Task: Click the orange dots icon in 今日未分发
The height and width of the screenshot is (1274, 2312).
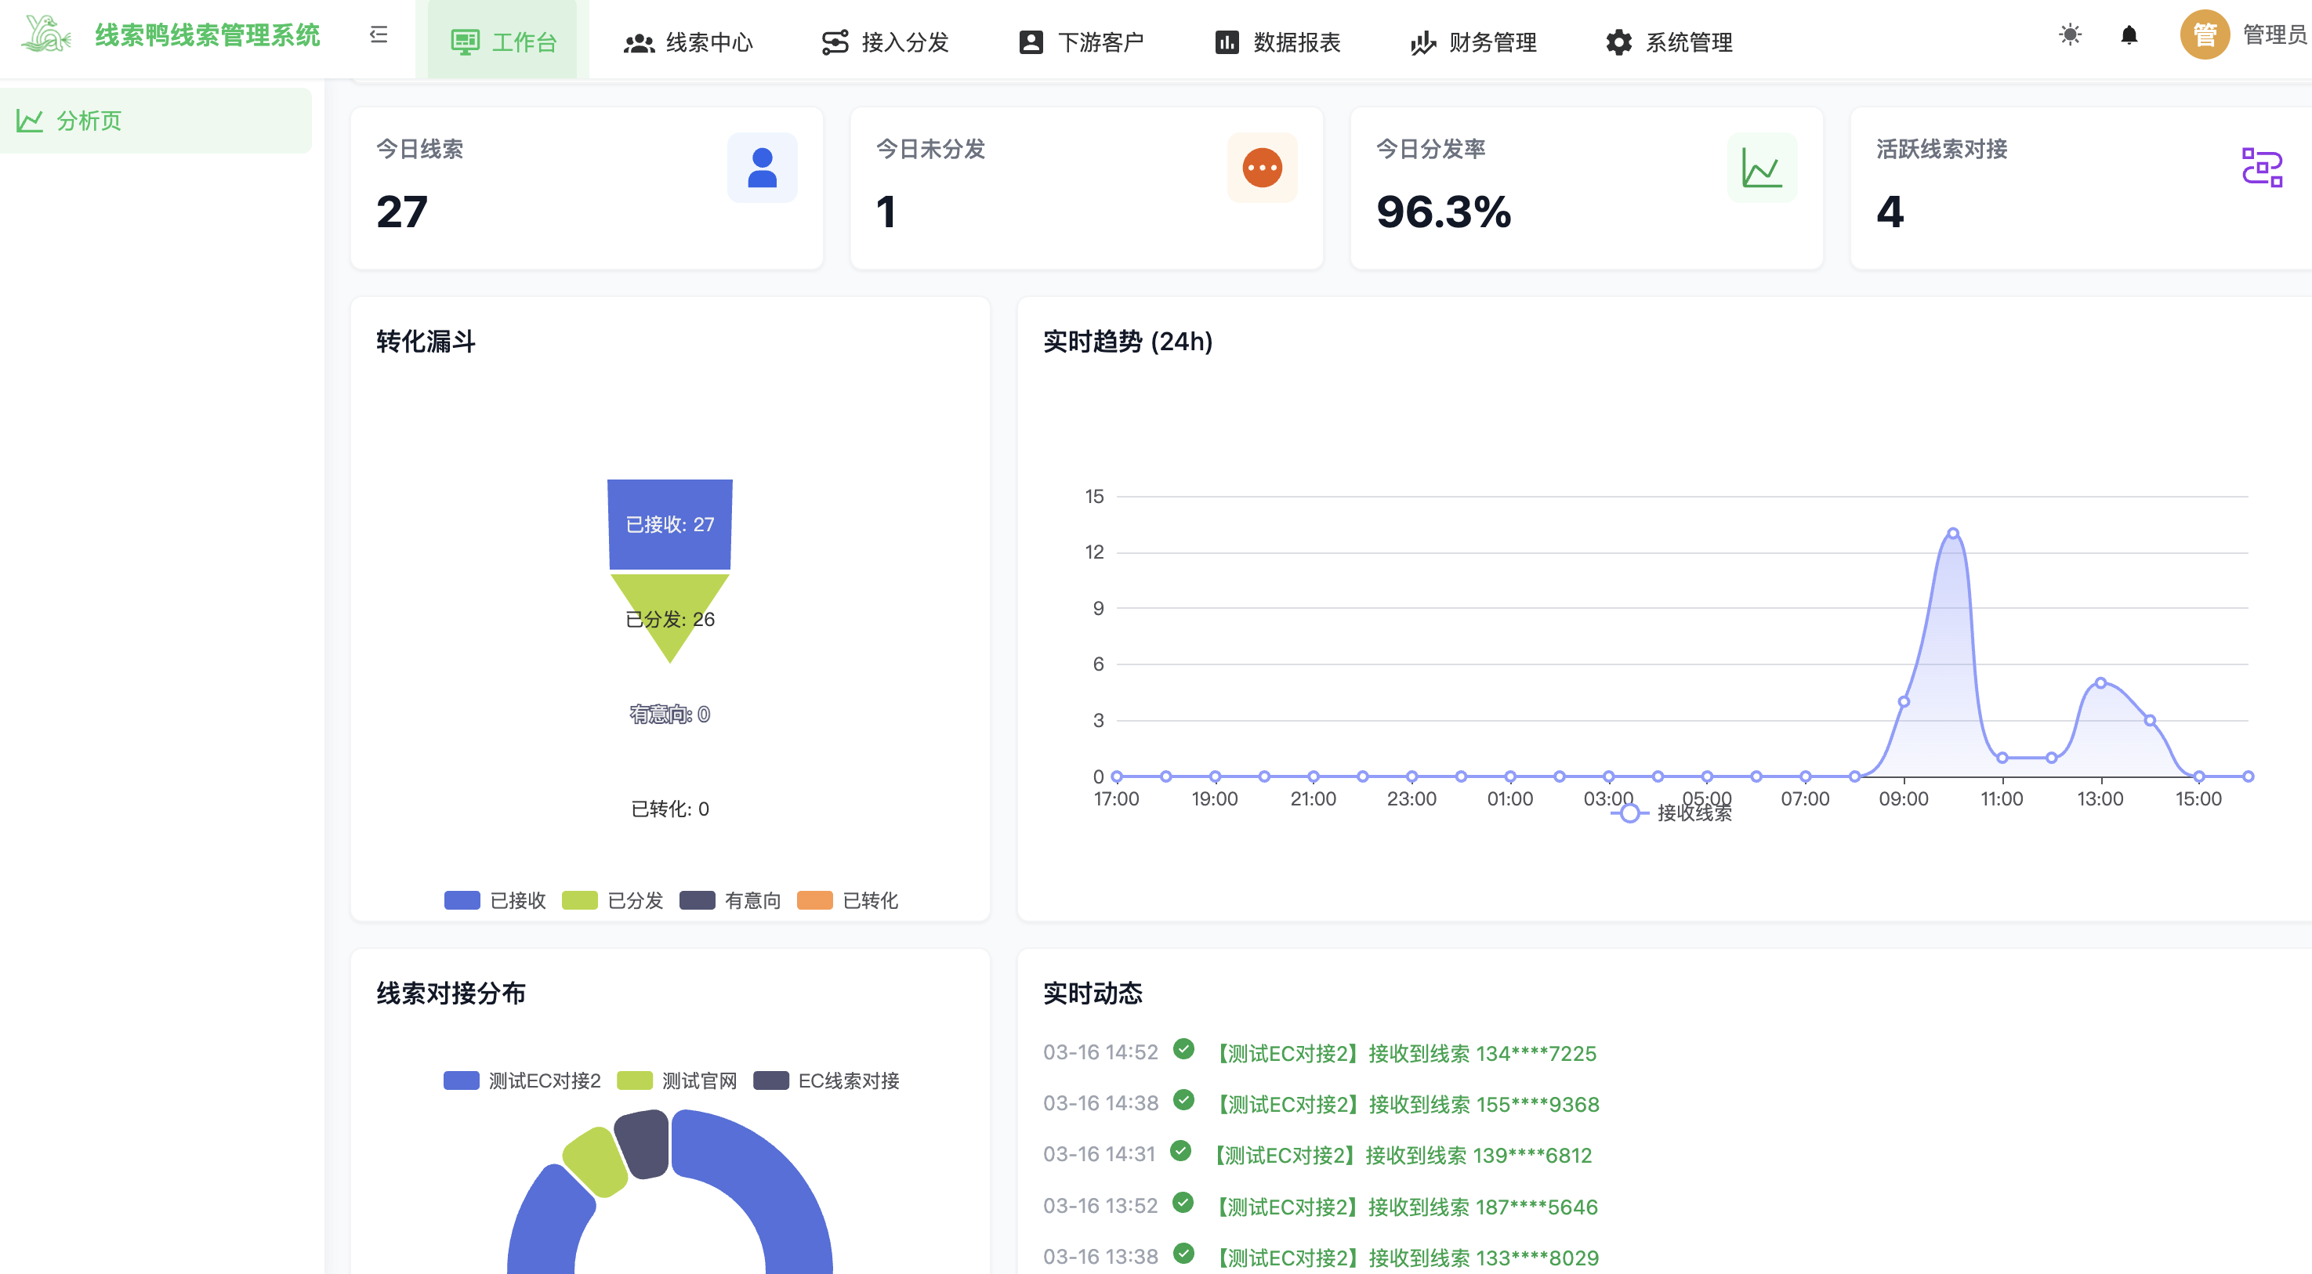Action: tap(1262, 168)
